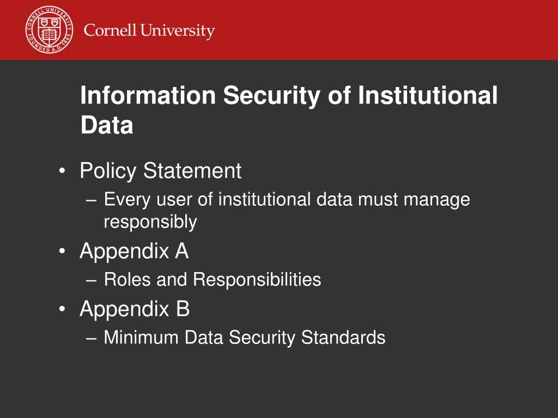
Task: Click 'Every user of institutional data must manage'
Action: [287, 199]
